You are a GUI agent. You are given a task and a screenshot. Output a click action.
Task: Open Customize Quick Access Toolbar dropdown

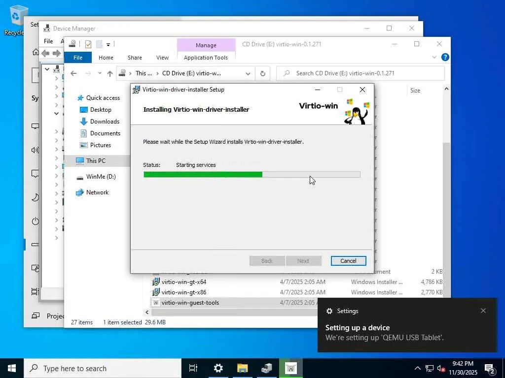(108, 44)
